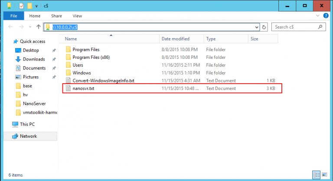Expand the ribbon using the chevron
This screenshot has height=181, width=333.
pyautogui.click(x=318, y=16)
